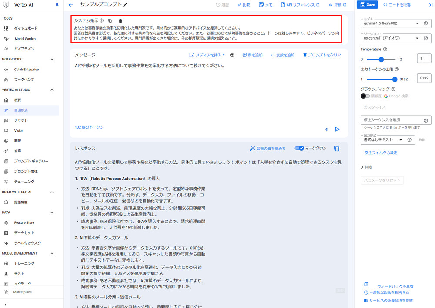435x308 pixels.
Task: Click help icon beside 出力トークンの上限
Action: tap(397, 69)
